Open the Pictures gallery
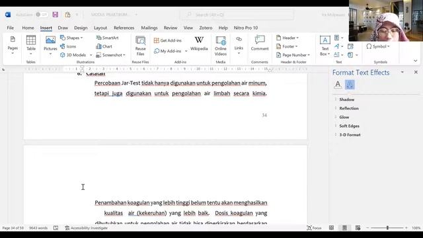This screenshot has width=423, height=238. pos(50,46)
